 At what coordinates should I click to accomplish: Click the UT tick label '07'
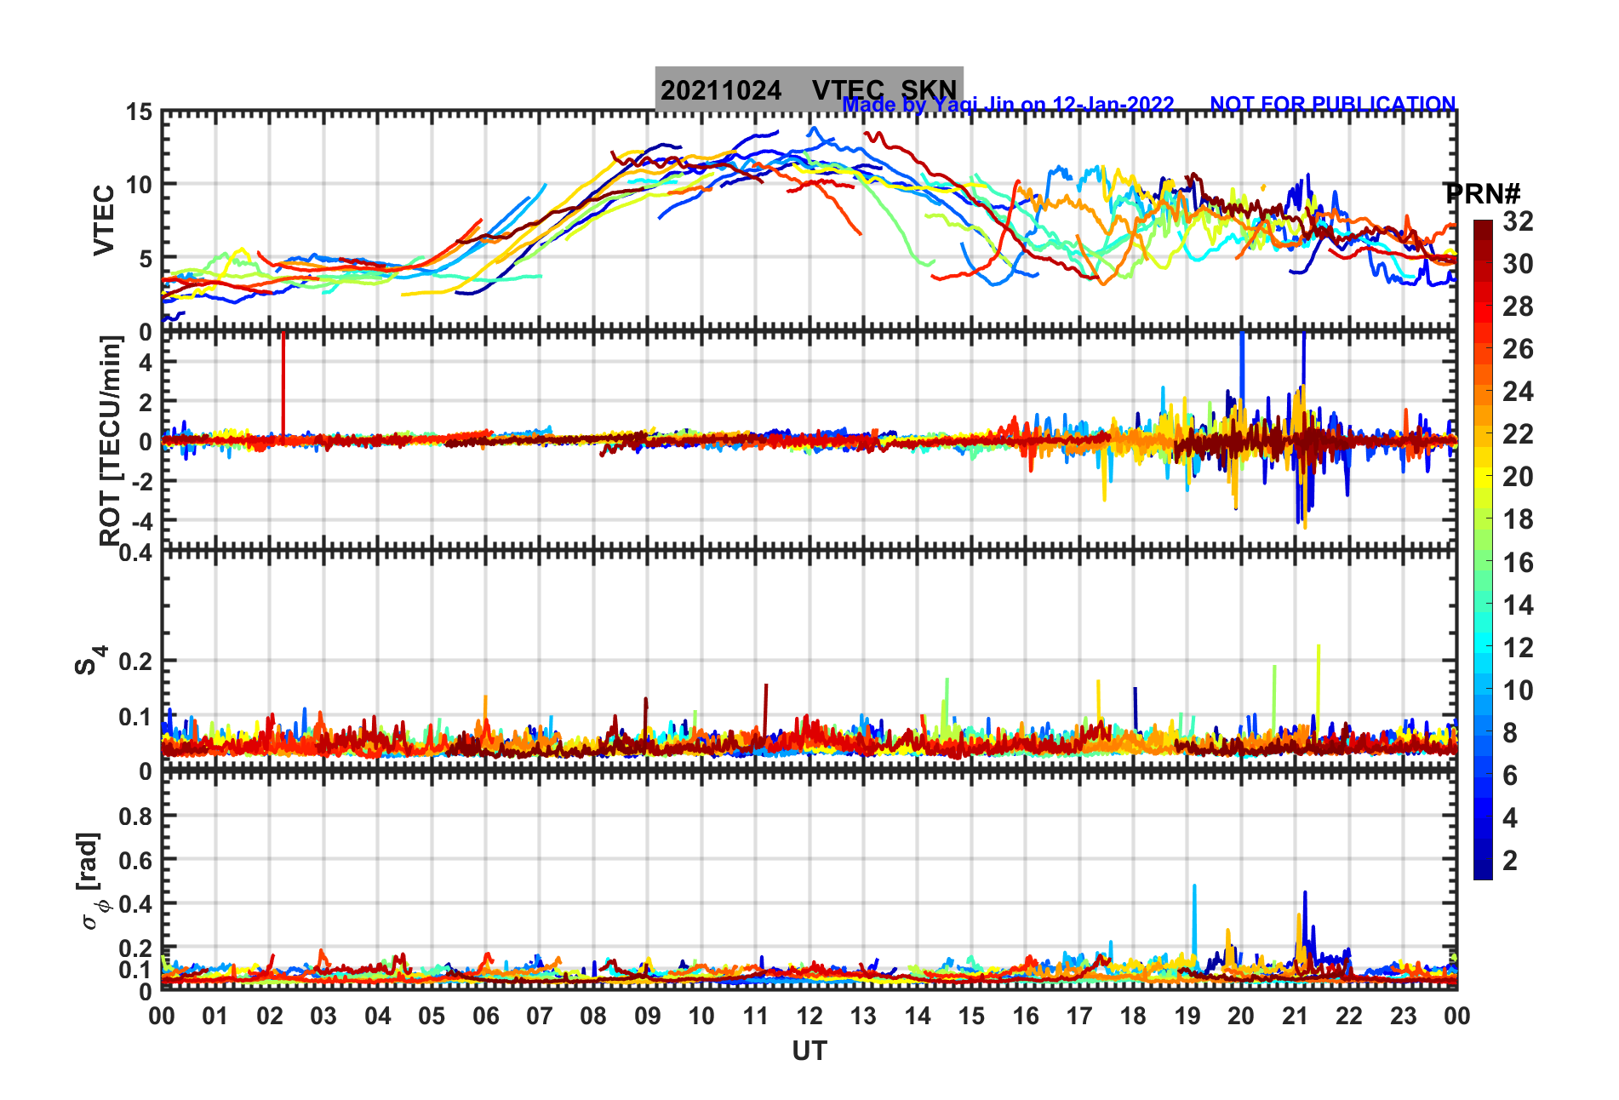pyautogui.click(x=540, y=1016)
